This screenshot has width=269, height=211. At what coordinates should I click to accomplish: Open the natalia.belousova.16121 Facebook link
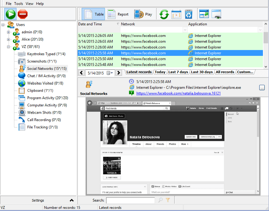(x=178, y=93)
